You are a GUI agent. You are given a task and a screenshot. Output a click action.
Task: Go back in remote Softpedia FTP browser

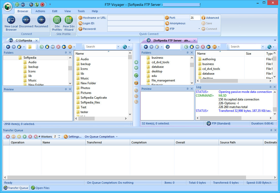146,47
